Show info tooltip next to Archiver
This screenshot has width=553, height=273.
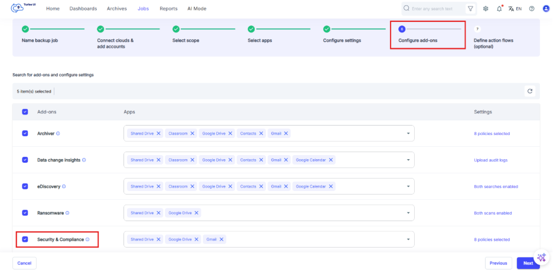click(58, 134)
